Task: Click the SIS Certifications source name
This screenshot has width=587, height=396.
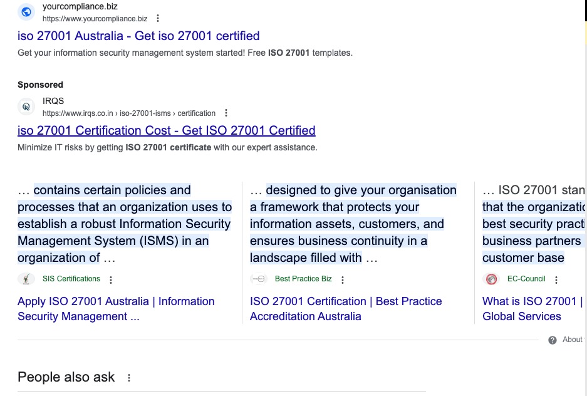Action: pos(71,279)
